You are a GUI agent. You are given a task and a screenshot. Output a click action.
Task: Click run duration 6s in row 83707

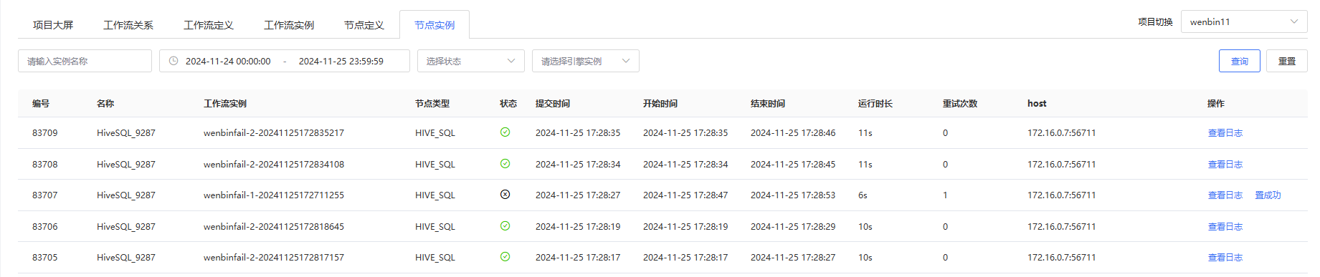863,195
